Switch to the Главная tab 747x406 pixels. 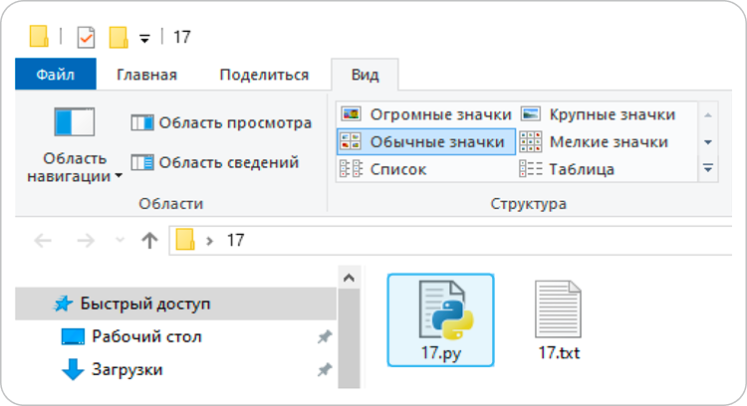click(x=146, y=75)
